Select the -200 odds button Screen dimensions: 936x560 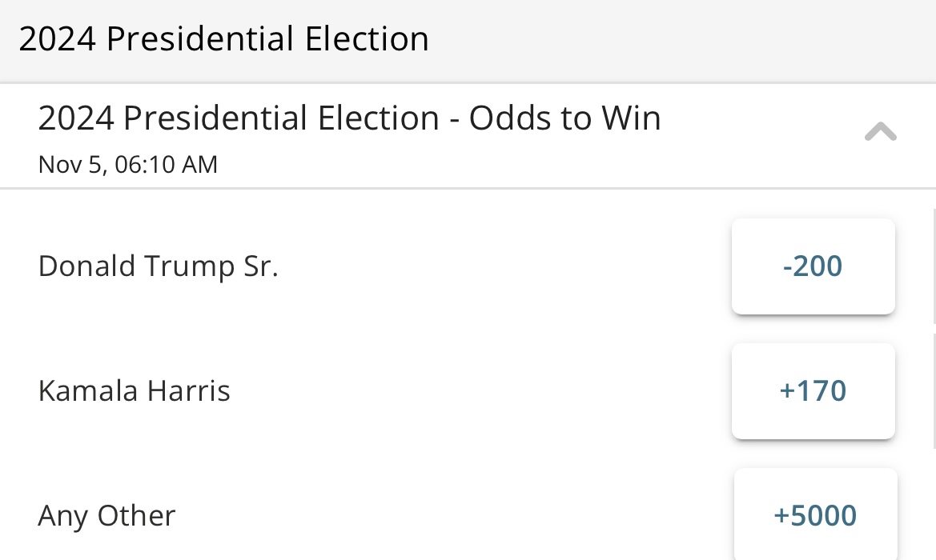pyautogui.click(x=813, y=266)
